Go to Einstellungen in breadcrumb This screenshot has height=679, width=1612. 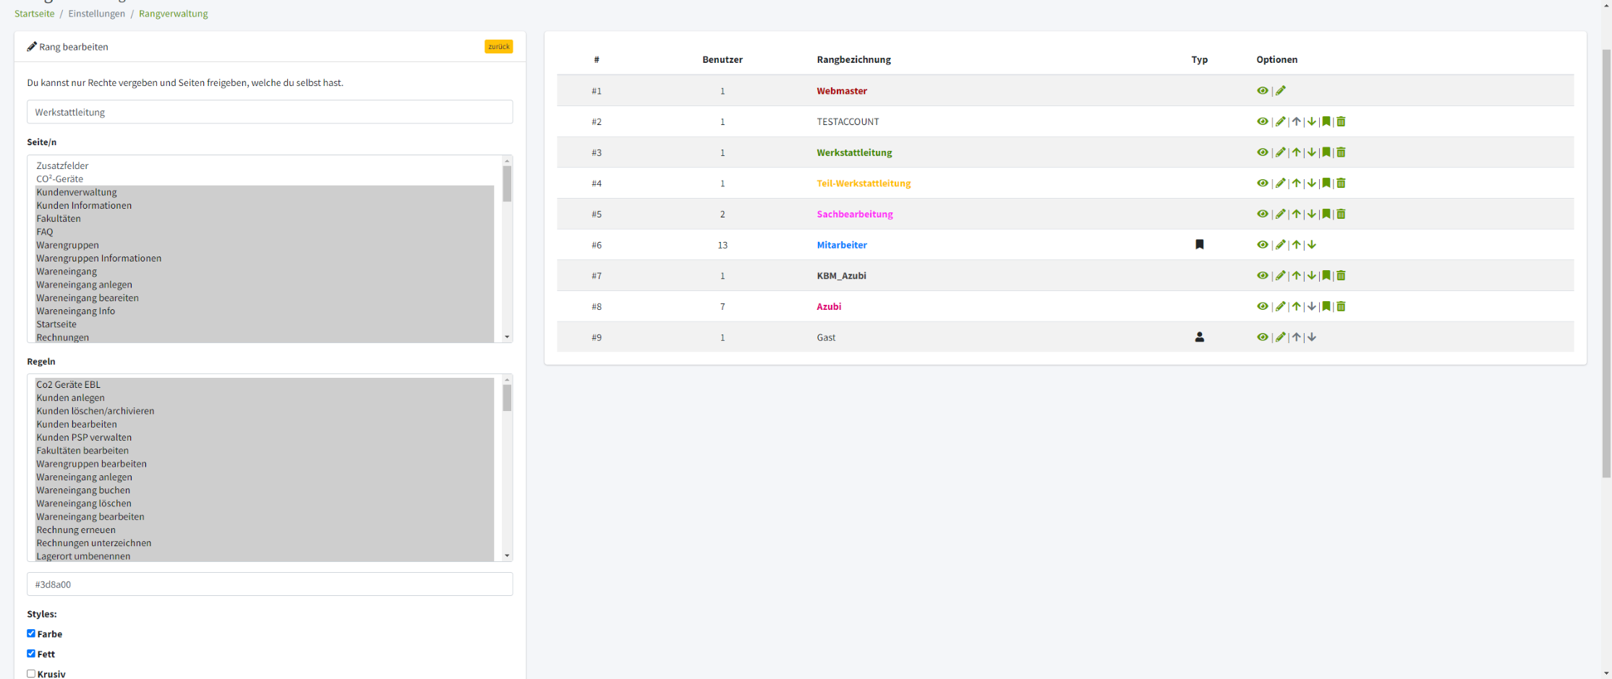[96, 14]
